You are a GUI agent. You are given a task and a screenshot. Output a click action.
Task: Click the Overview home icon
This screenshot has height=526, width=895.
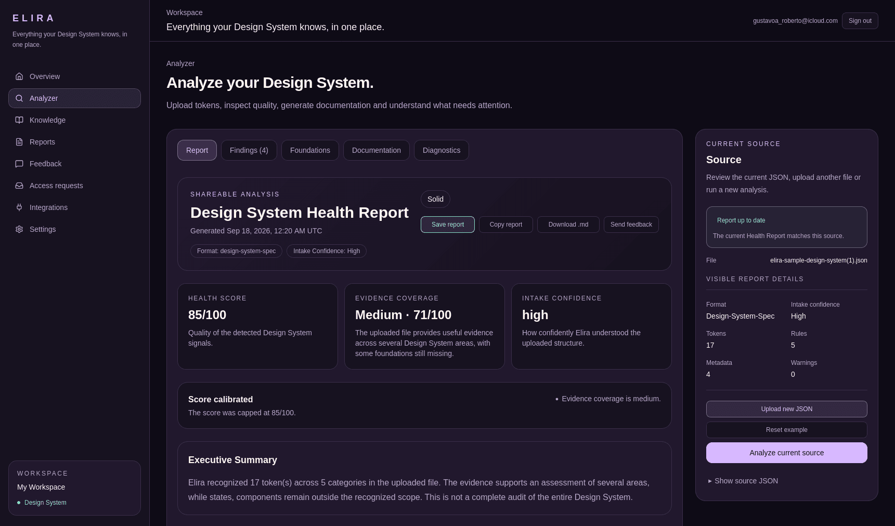[19, 76]
